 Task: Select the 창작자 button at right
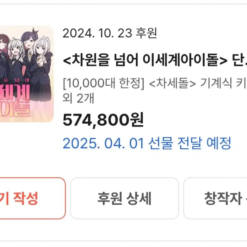215,198
